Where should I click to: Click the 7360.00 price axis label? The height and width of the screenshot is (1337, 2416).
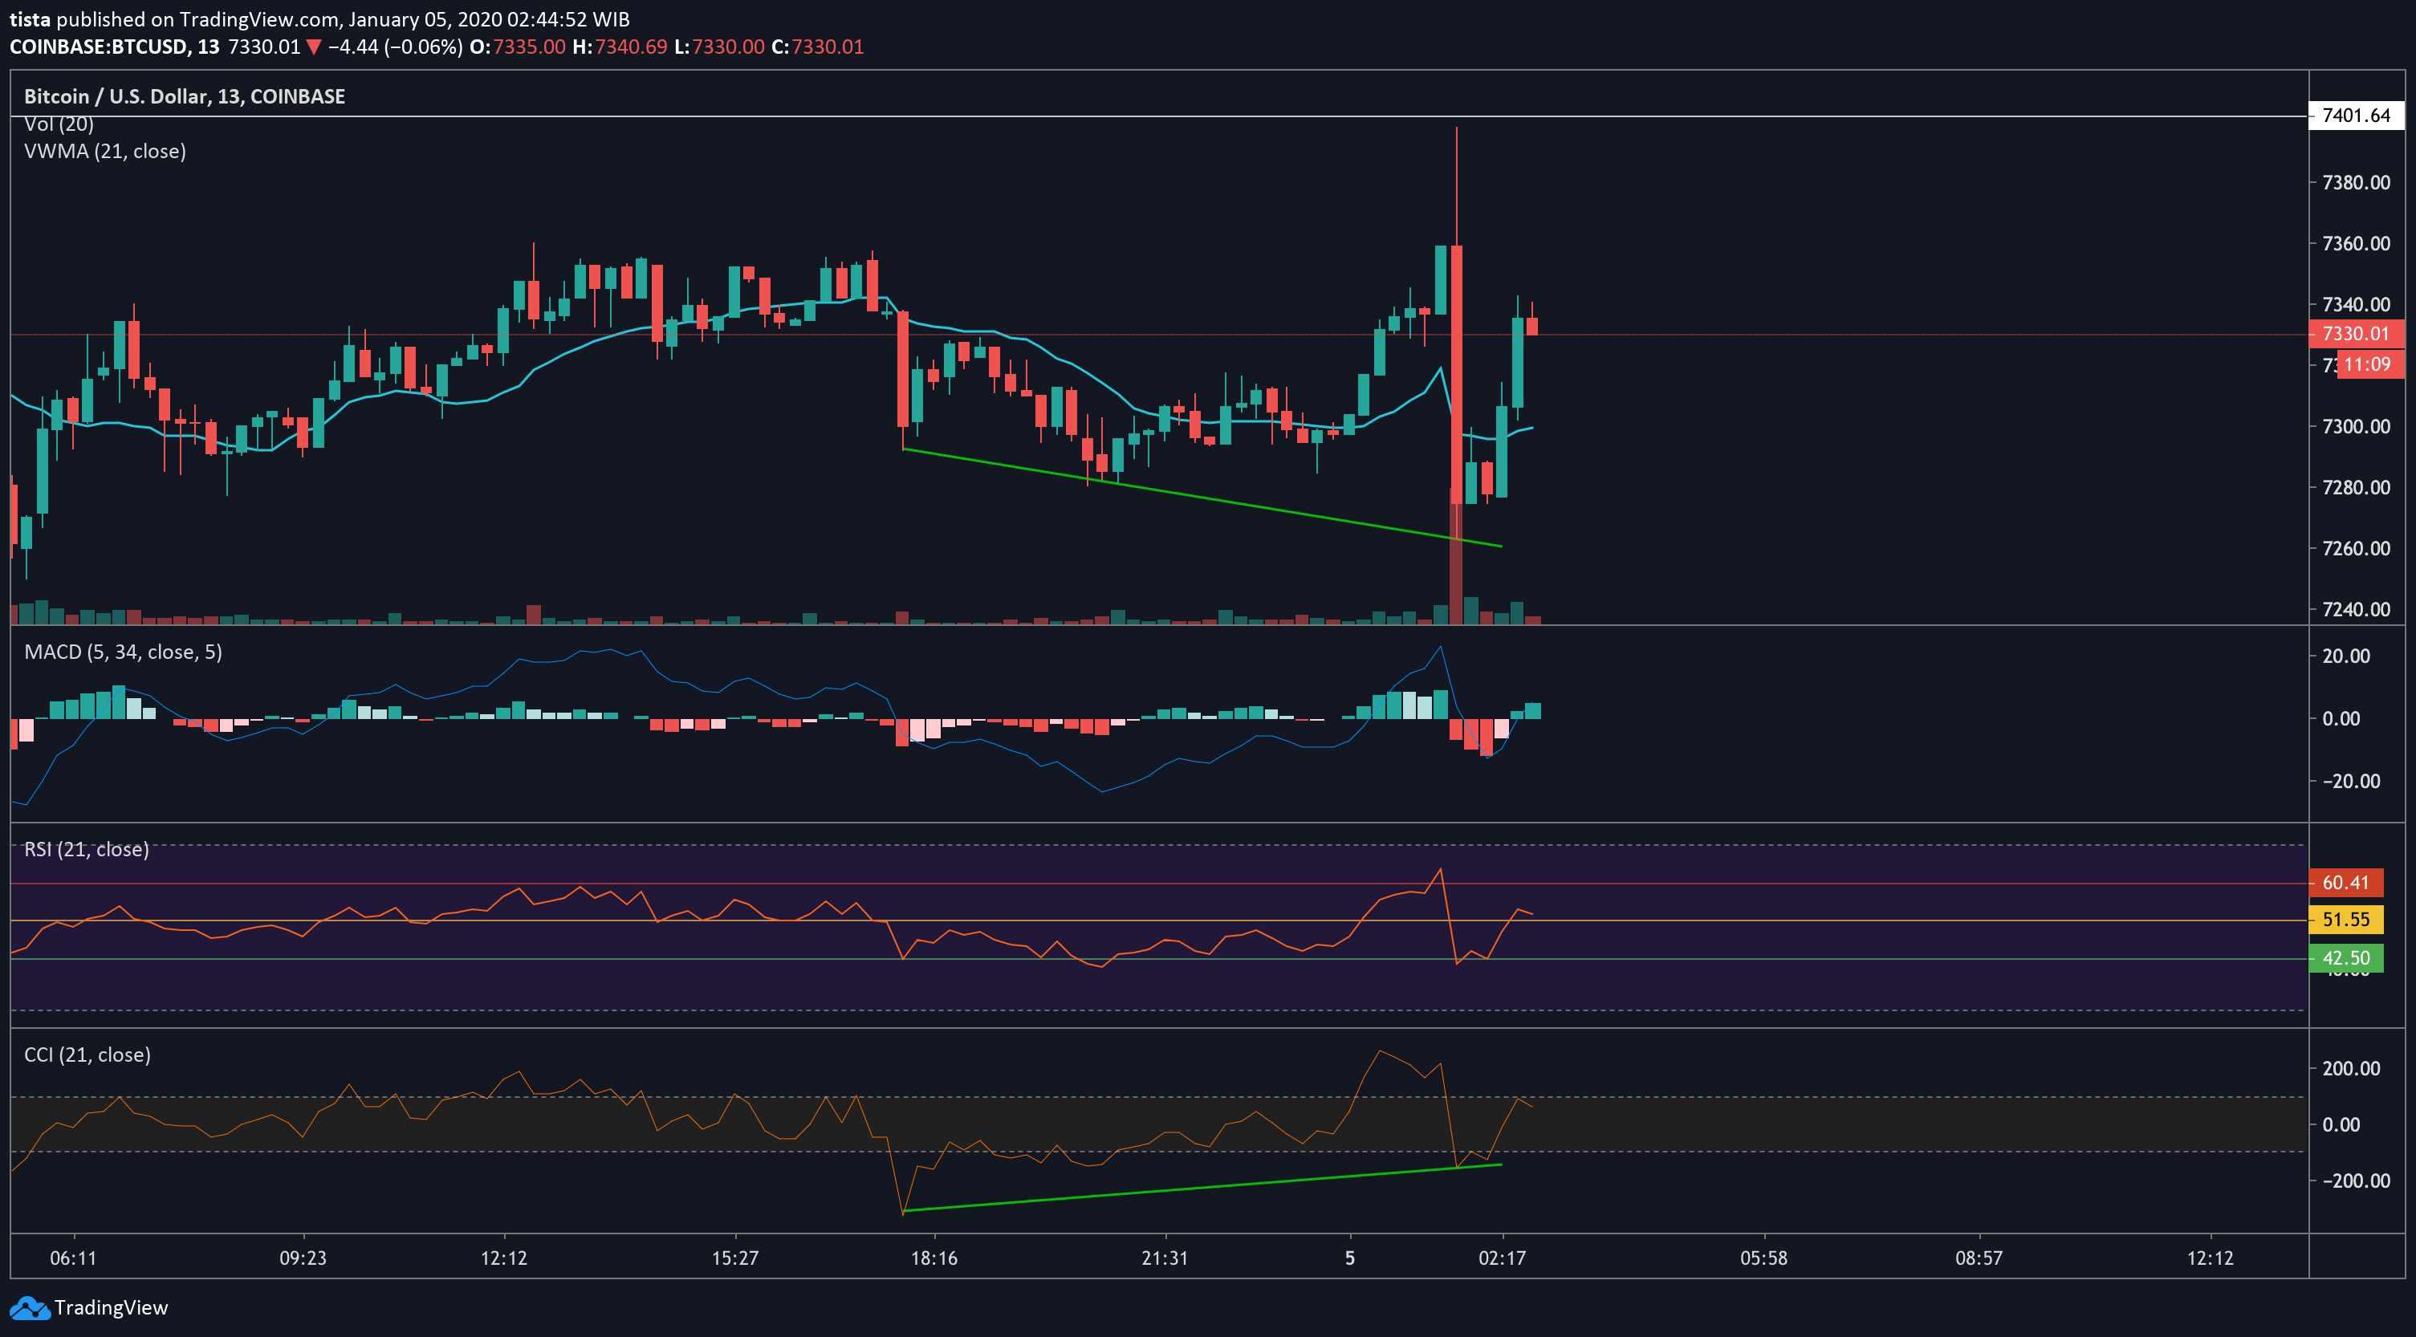[x=2356, y=244]
